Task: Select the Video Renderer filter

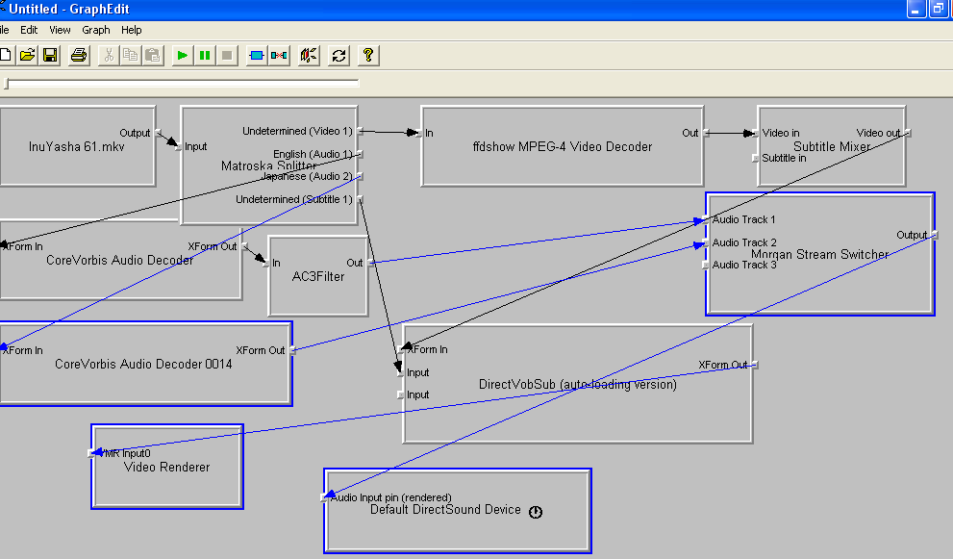Action: [167, 468]
